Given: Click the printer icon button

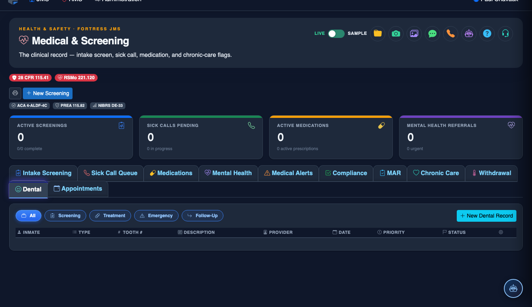Looking at the screenshot, I should pyautogui.click(x=15, y=93).
